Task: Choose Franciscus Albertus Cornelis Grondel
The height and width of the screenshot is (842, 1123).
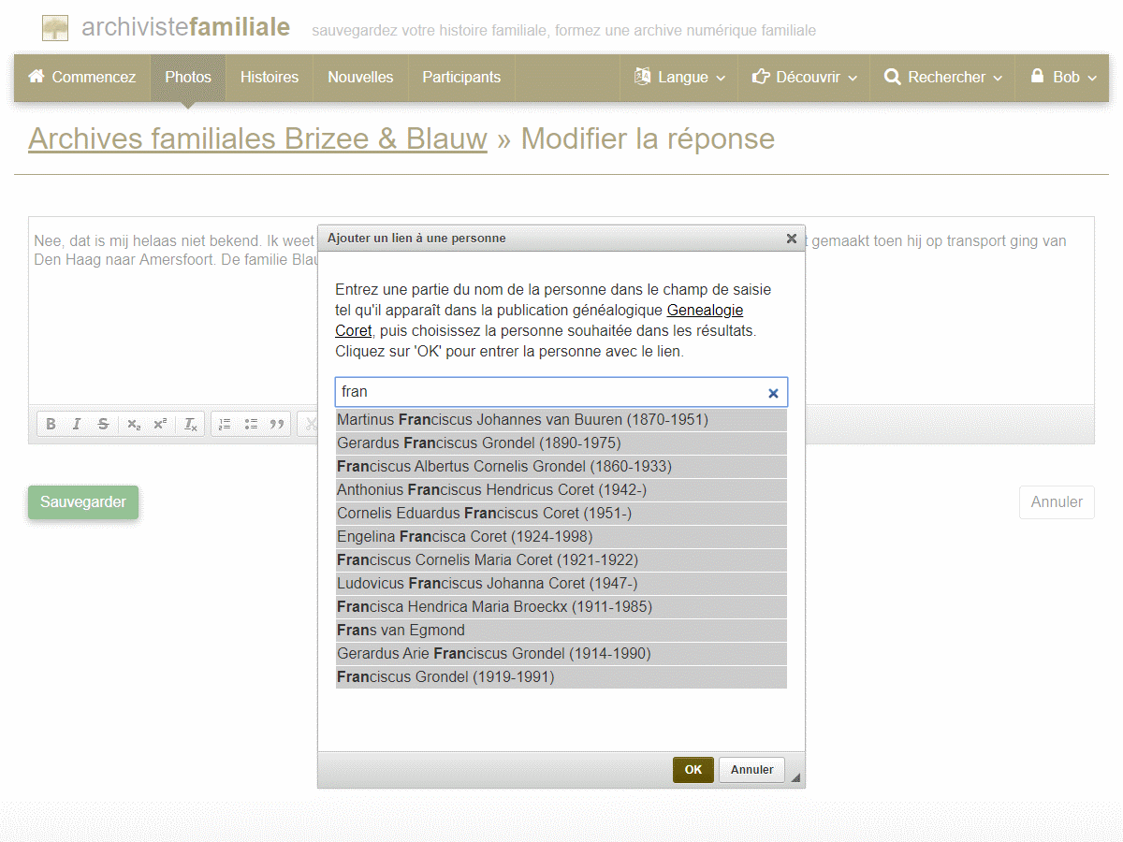Action: (561, 467)
